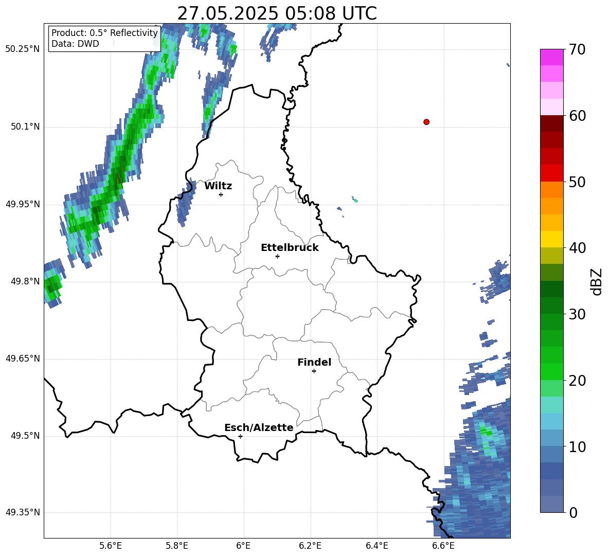Click the 49.5°N latitude label
This screenshot has width=609, height=556.
point(25,436)
